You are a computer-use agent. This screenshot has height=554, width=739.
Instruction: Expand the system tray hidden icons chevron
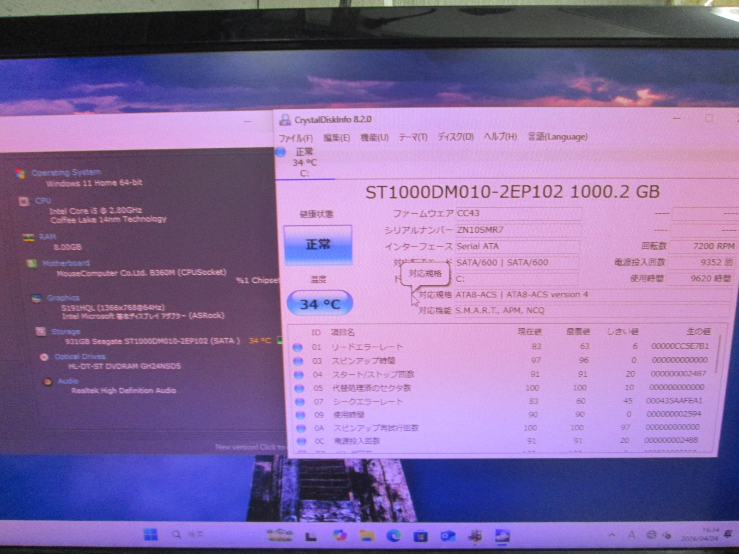[x=612, y=536]
